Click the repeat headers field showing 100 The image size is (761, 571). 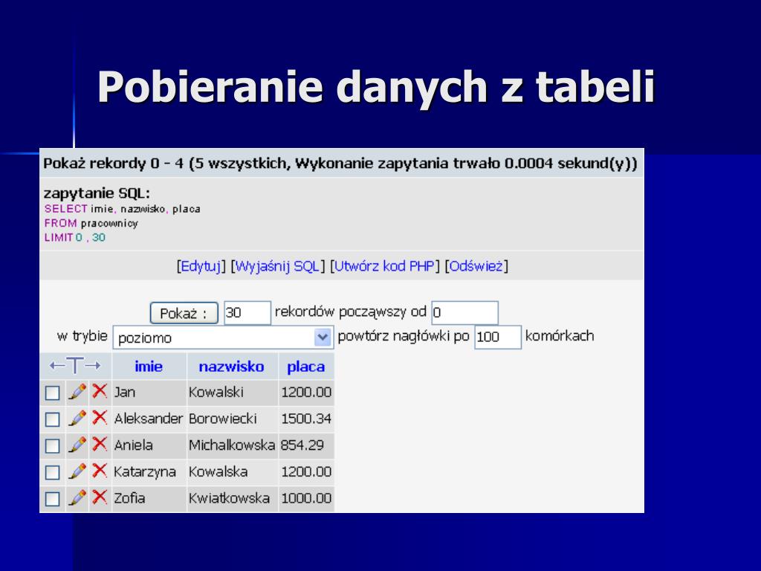click(498, 337)
